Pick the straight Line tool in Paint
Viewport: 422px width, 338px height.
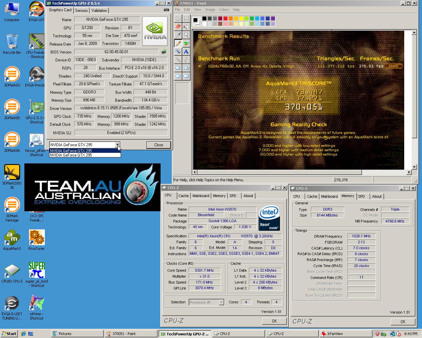pyautogui.click(x=178, y=60)
